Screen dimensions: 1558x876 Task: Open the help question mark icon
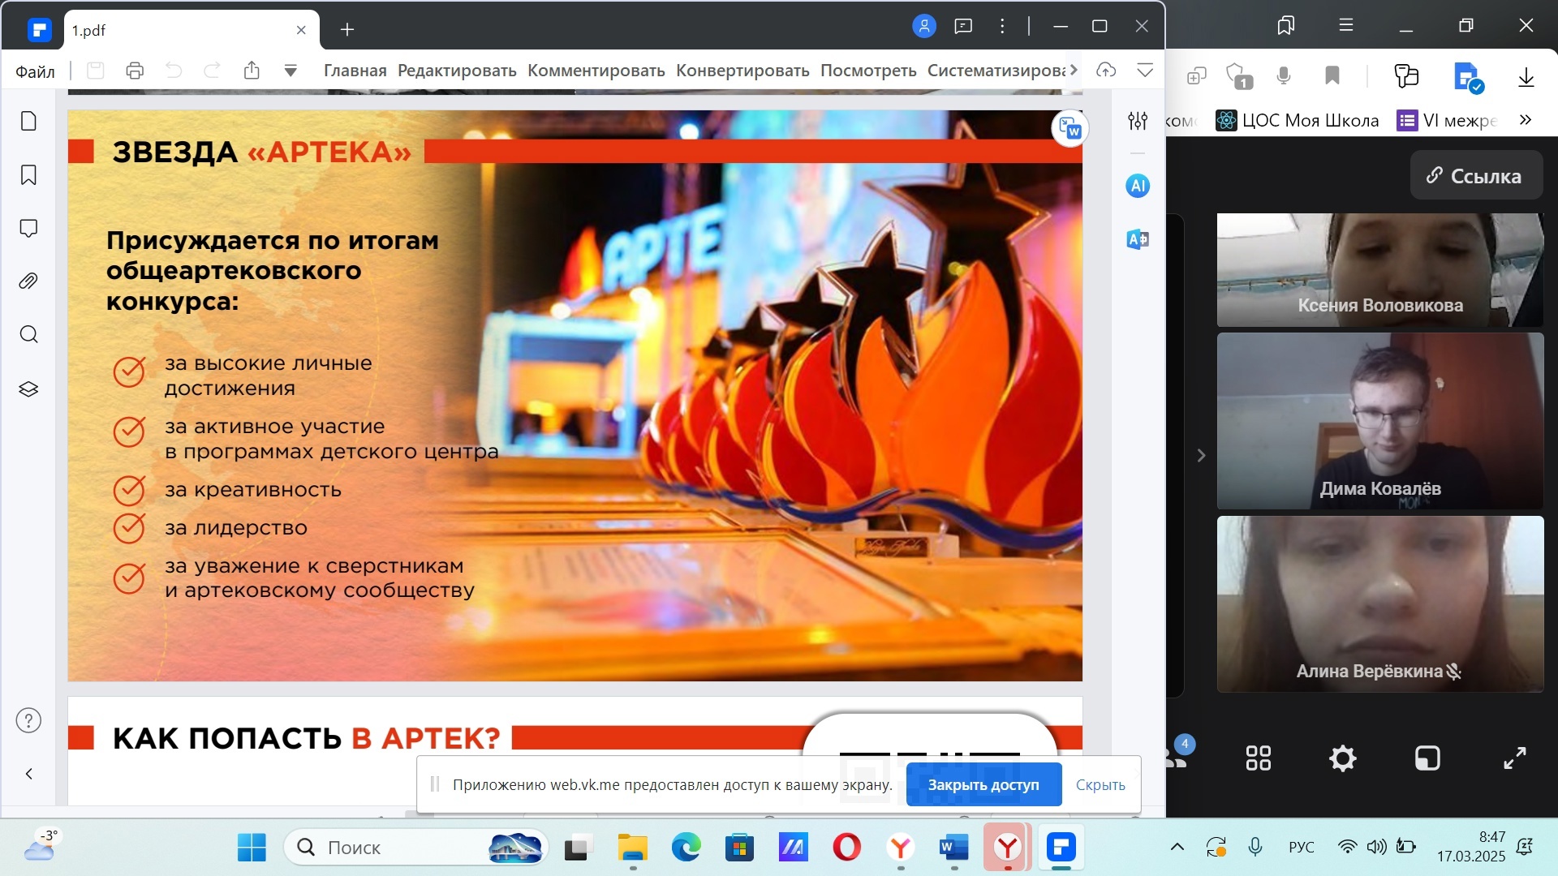(x=28, y=720)
